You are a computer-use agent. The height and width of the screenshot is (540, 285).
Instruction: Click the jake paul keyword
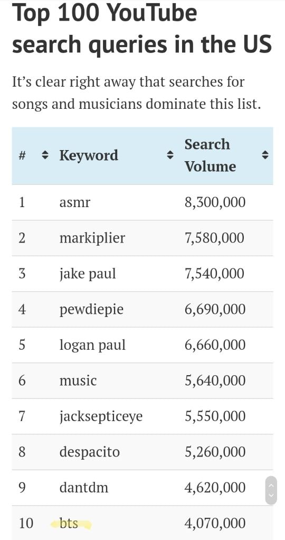pos(88,274)
